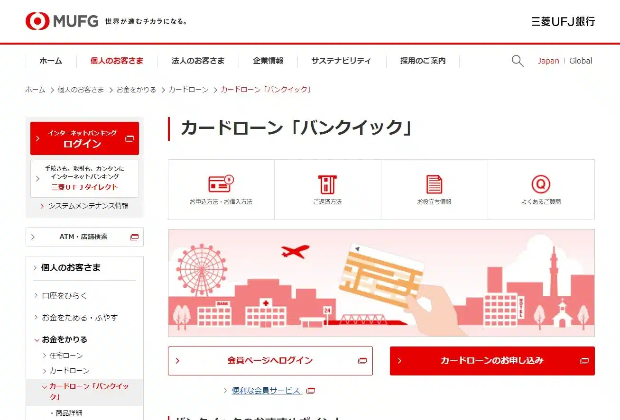Click 会員ページへログイン button
The width and height of the screenshot is (620, 420).
[270, 361]
